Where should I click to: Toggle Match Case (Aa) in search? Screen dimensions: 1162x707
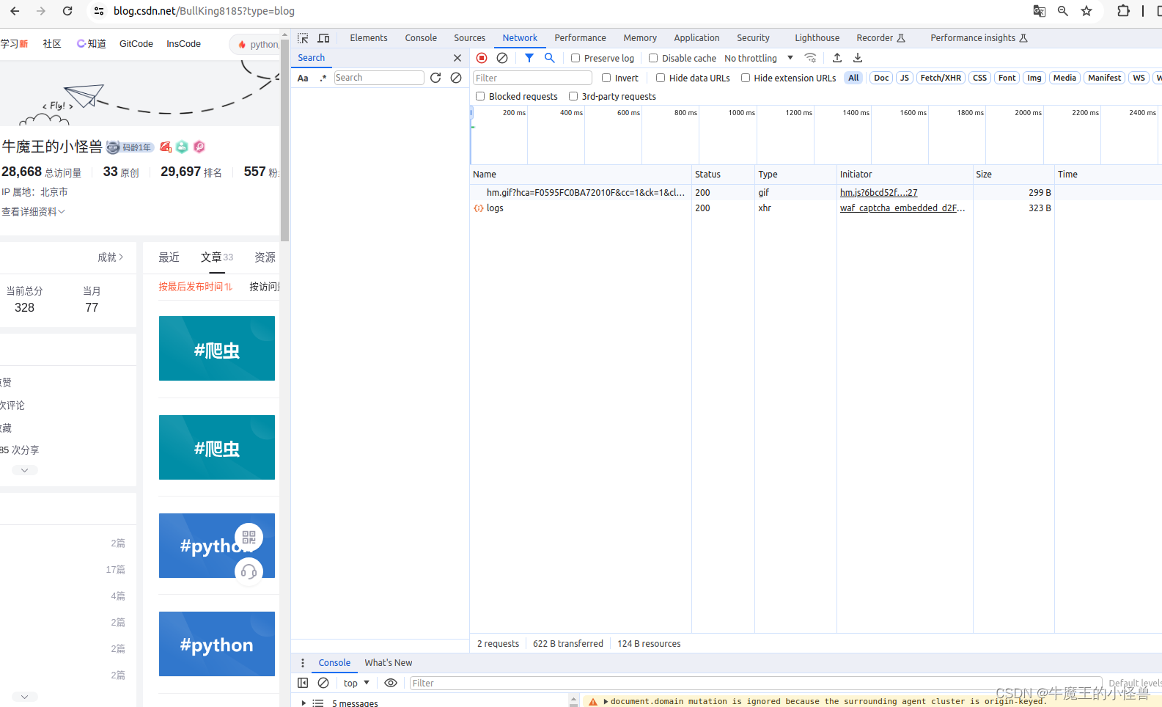click(303, 78)
